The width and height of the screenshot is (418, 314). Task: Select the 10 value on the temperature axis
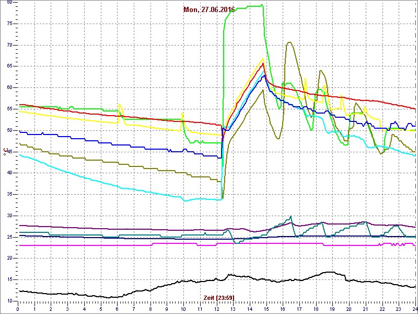(x=9, y=301)
